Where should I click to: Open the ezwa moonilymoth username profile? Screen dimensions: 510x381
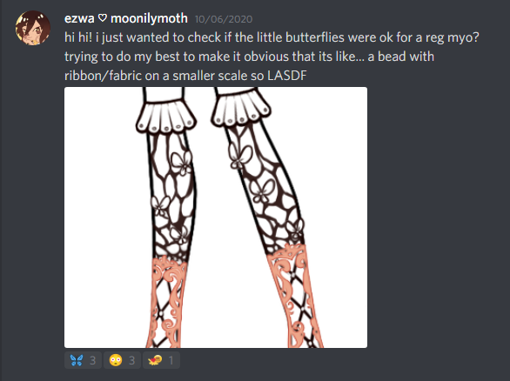tap(126, 18)
